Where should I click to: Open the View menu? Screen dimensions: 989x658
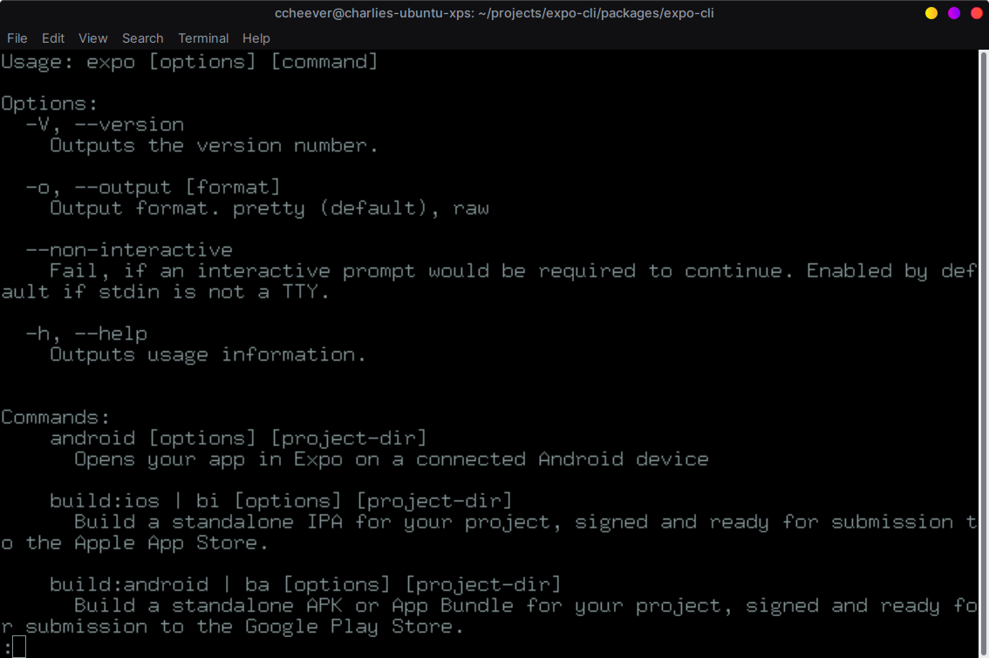click(92, 38)
